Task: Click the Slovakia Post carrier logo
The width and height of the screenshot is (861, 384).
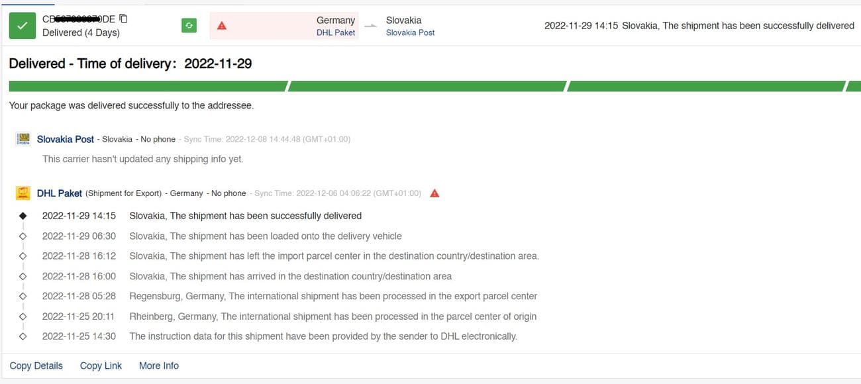Action: coord(24,139)
